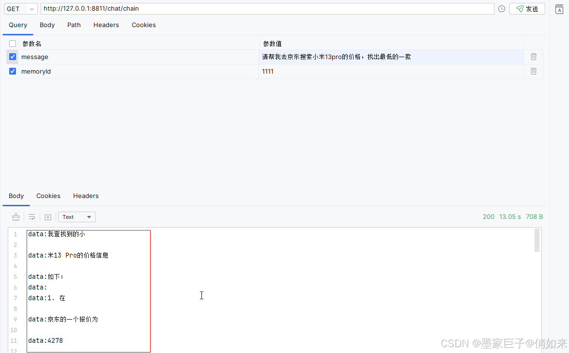Viewport: 569px width, 353px height.
Task: Click the 200 status code
Action: pos(489,216)
